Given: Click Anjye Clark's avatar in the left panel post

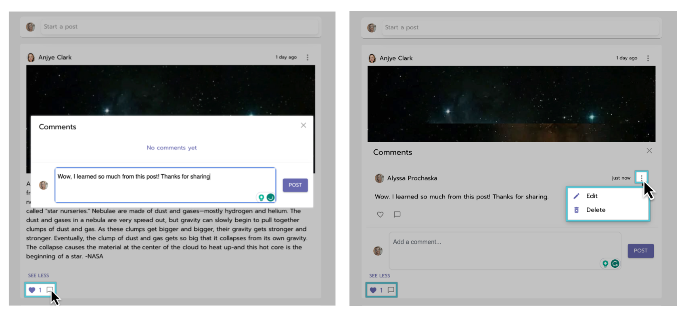Looking at the screenshot, I should click(x=31, y=57).
